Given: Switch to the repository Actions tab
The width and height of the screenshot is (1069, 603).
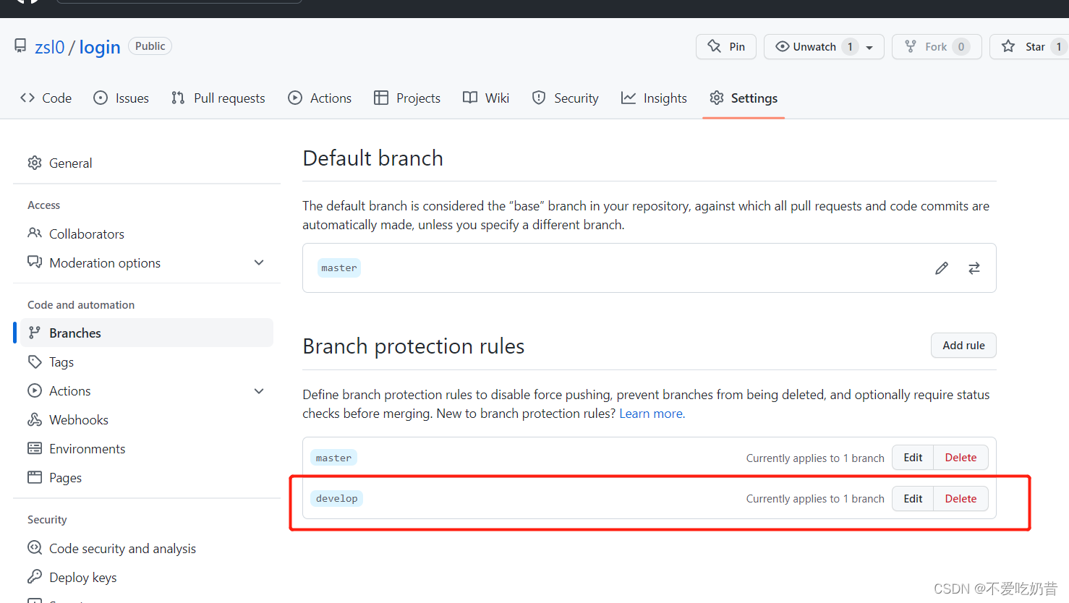Looking at the screenshot, I should (x=320, y=98).
